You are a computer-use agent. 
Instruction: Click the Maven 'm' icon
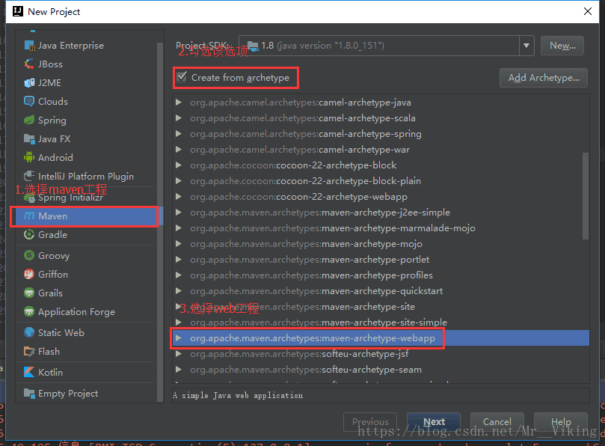point(29,216)
